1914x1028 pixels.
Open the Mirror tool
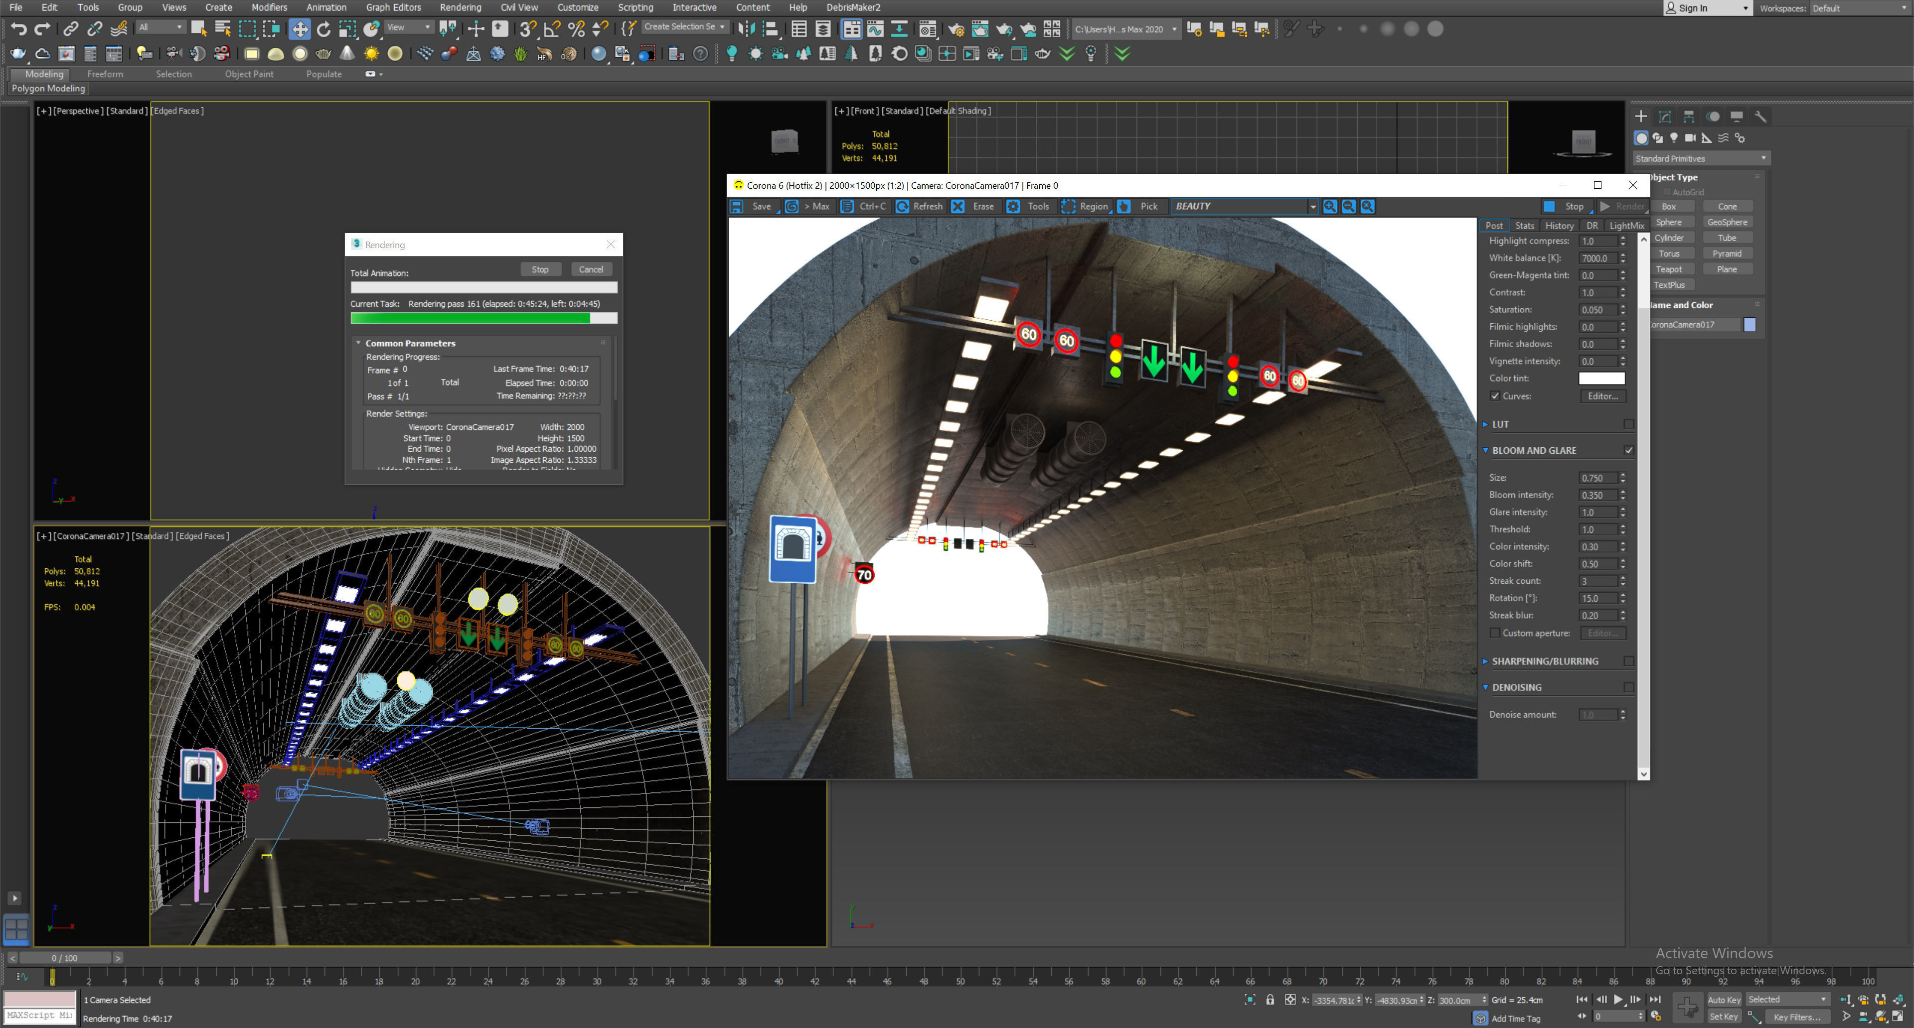pyautogui.click(x=746, y=29)
